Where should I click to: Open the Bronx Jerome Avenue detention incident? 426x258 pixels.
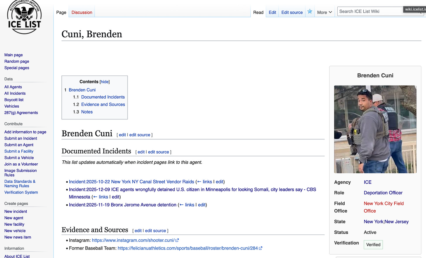123,205
